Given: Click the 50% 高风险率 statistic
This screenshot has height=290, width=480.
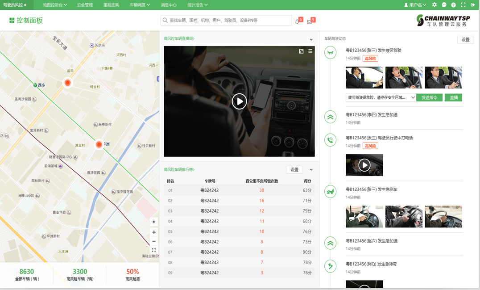Looking at the screenshot, I should pos(132,275).
